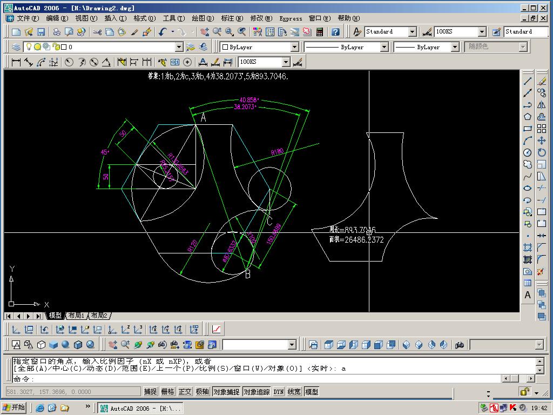Image resolution: width=553 pixels, height=415 pixels.
Task: Click AutoCAD 2006 taskbar button
Action: (141, 409)
